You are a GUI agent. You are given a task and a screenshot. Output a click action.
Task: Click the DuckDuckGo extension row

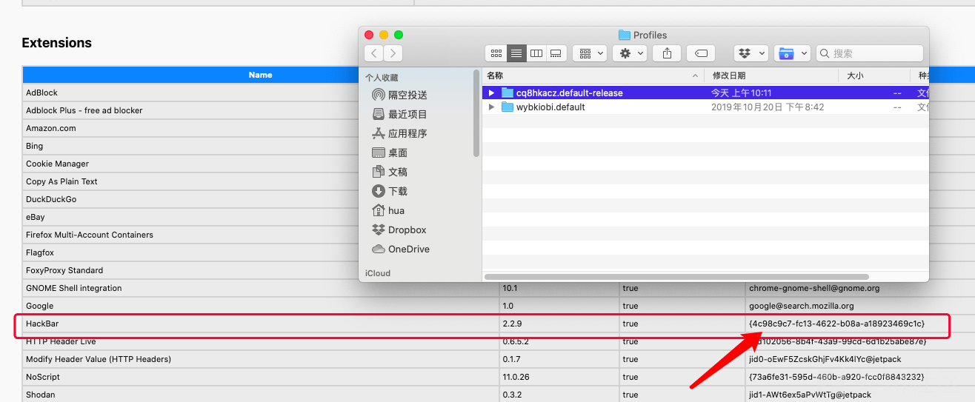(190, 199)
